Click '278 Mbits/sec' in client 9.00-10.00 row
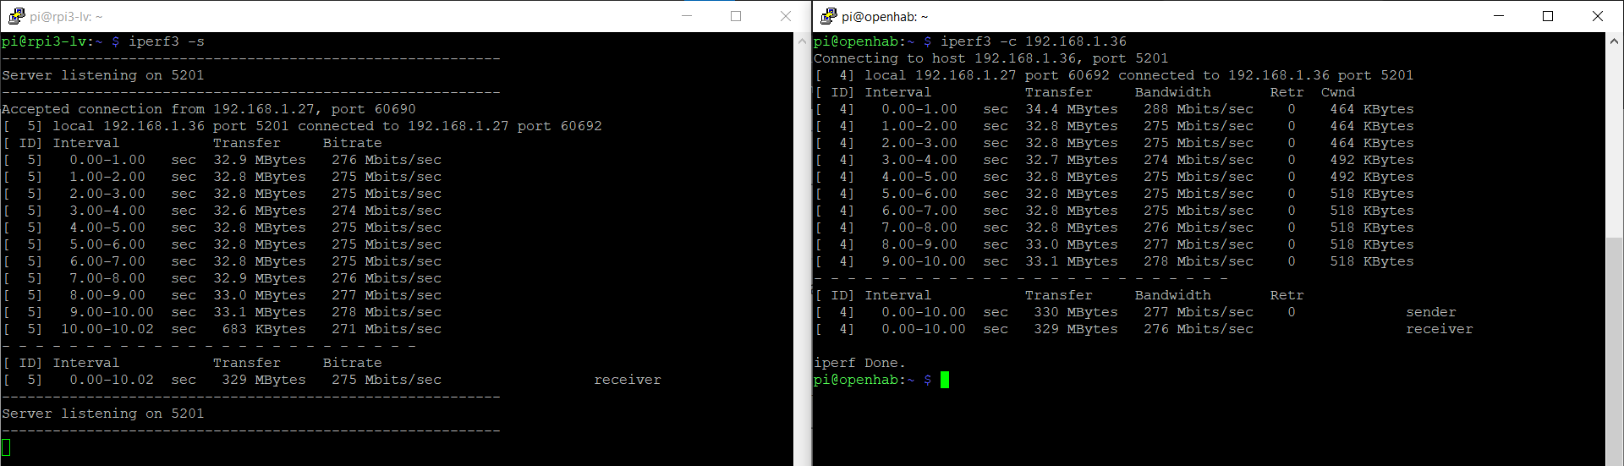This screenshot has width=1624, height=466. click(1199, 261)
